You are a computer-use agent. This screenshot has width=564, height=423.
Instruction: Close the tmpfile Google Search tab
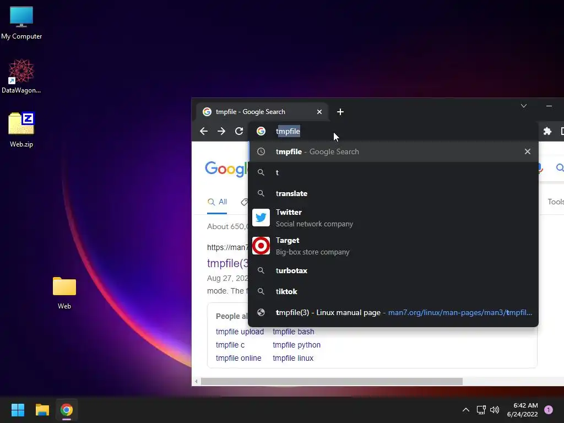coord(319,112)
